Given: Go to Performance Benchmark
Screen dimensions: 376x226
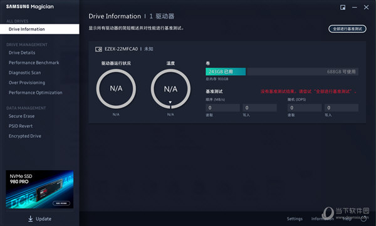Looking at the screenshot, I should [34, 63].
